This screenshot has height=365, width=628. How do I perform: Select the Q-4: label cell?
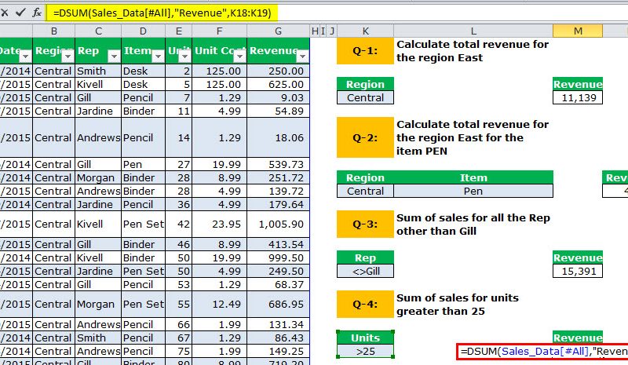[x=365, y=304]
